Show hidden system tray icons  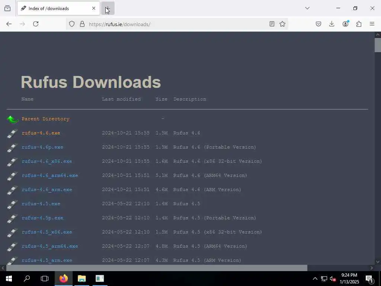coord(315,279)
